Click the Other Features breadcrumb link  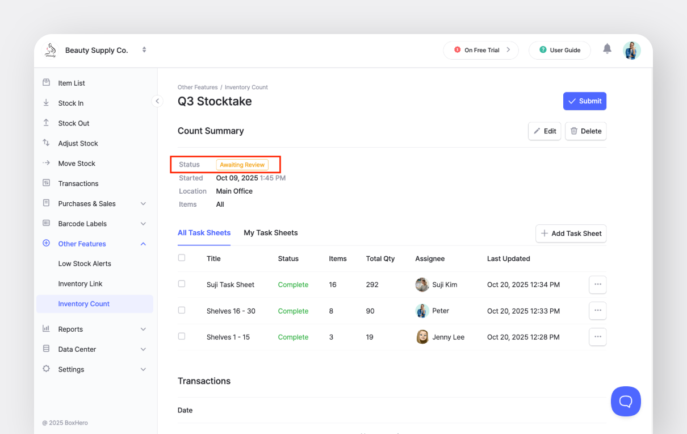pos(198,87)
